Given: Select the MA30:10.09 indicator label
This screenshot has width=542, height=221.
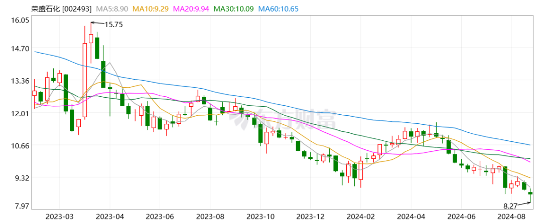Looking at the screenshot, I should [234, 10].
